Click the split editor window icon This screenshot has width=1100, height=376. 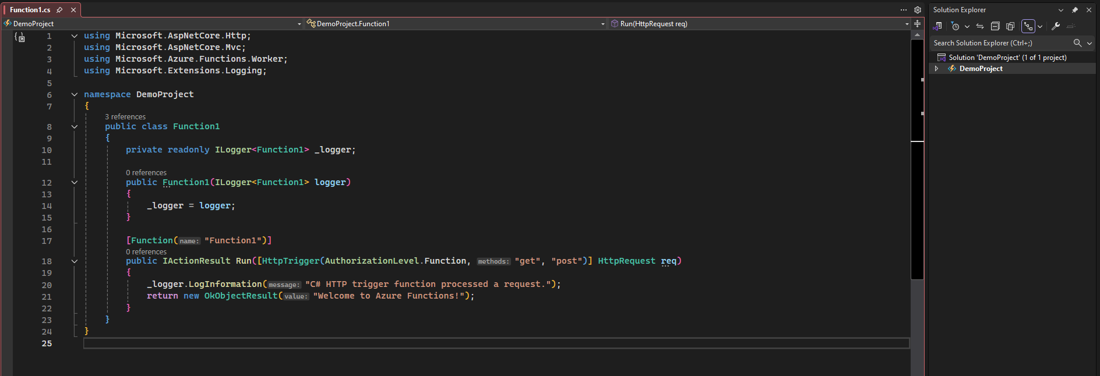(917, 24)
